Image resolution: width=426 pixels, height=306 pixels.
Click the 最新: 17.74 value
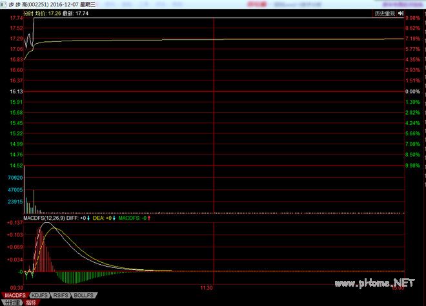[x=76, y=14]
